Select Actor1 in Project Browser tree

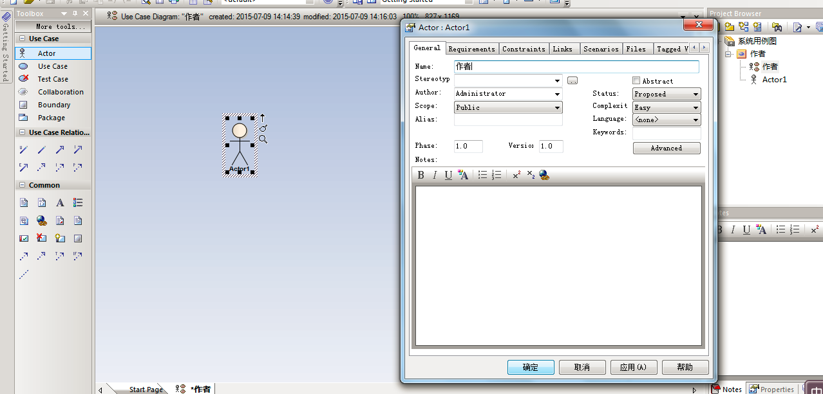click(774, 80)
